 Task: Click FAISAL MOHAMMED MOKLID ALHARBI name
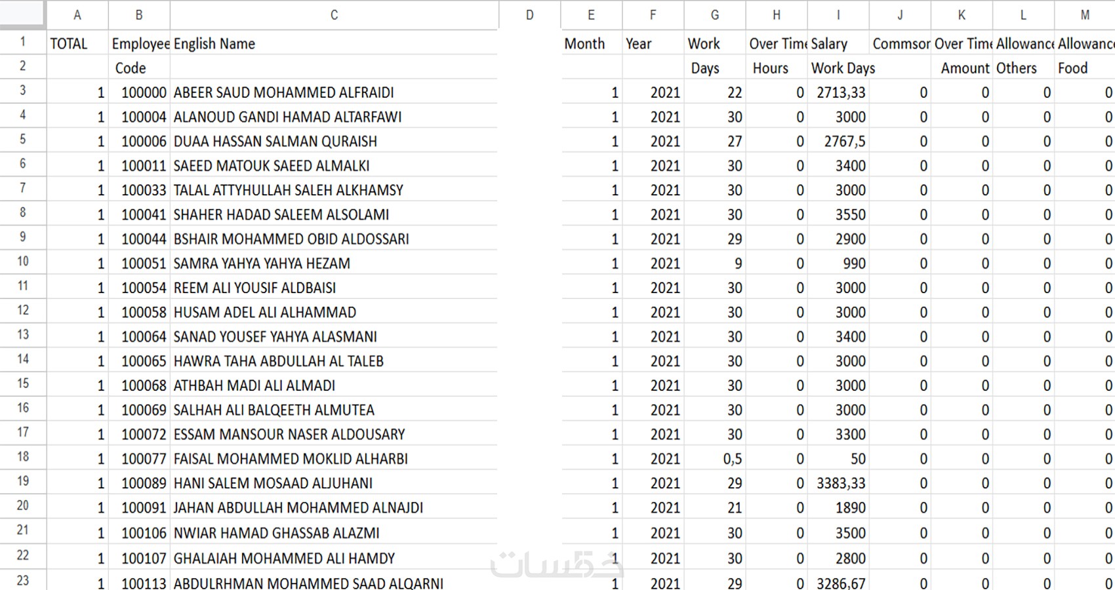coord(291,459)
